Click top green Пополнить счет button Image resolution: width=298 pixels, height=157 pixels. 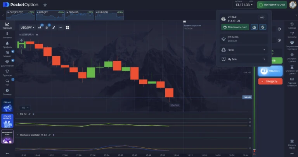pyautogui.click(x=272, y=5)
